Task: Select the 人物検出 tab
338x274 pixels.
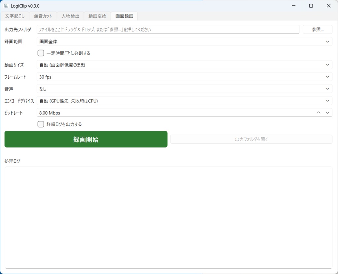Action: pyautogui.click(x=70, y=16)
